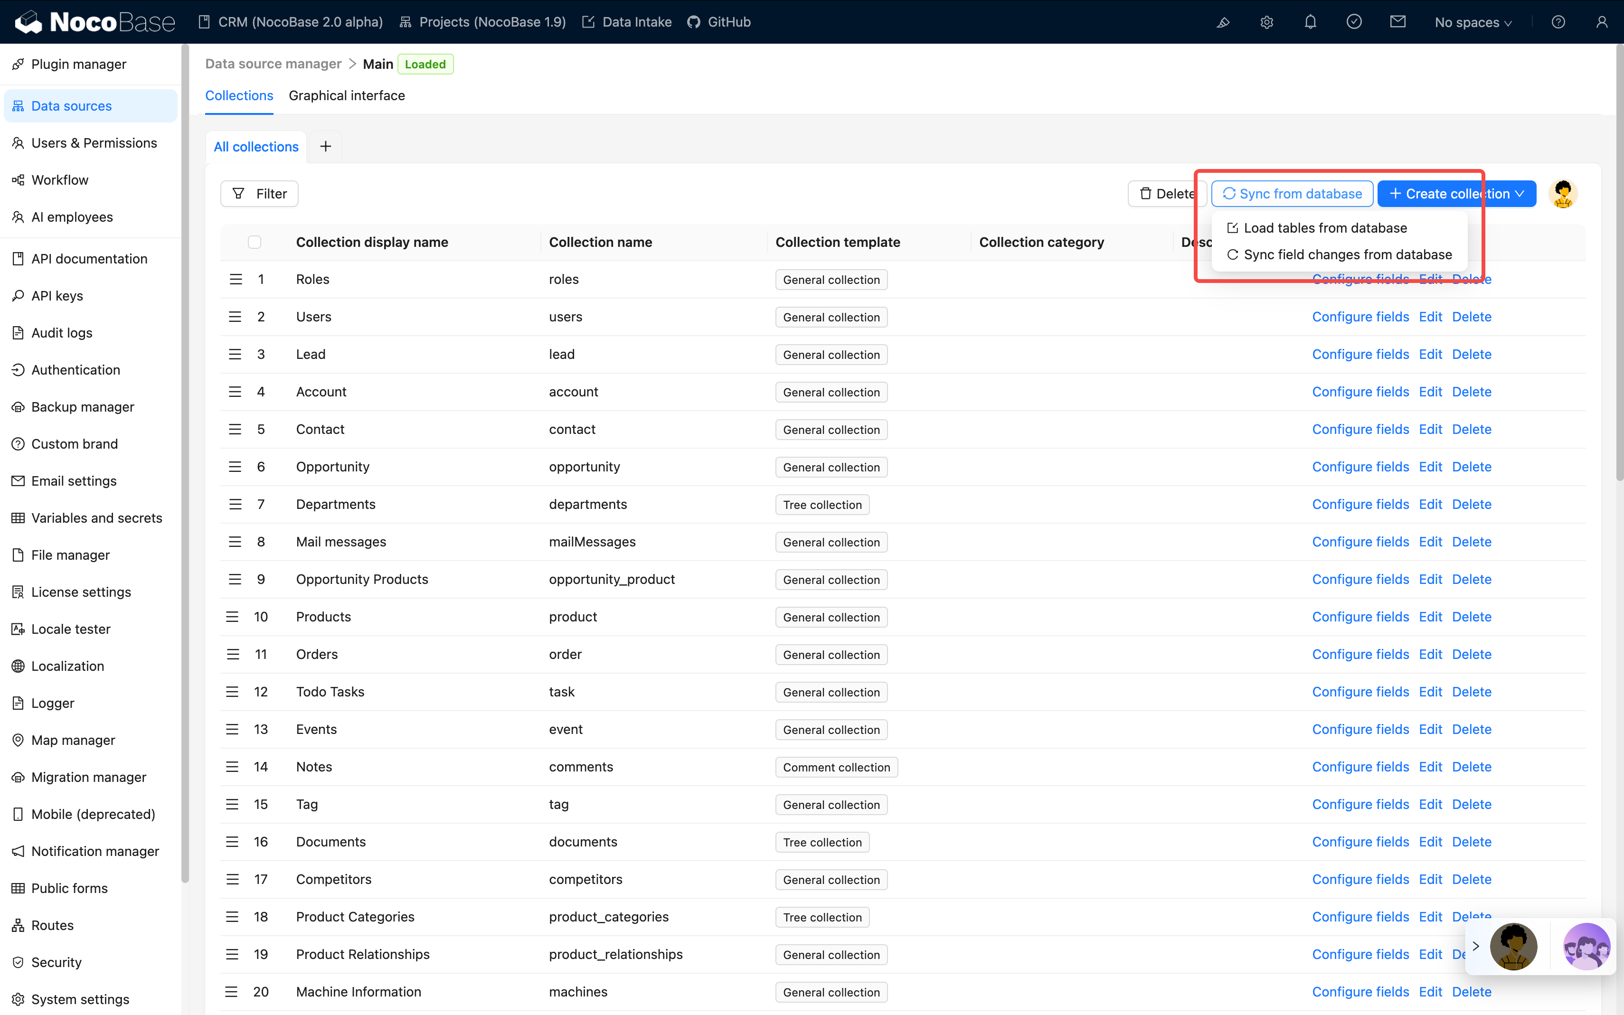
Task: Open the notifications bell icon
Action: coord(1311,21)
